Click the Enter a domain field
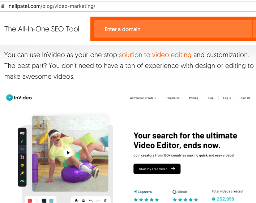This screenshot has width=256, height=203. click(x=173, y=29)
